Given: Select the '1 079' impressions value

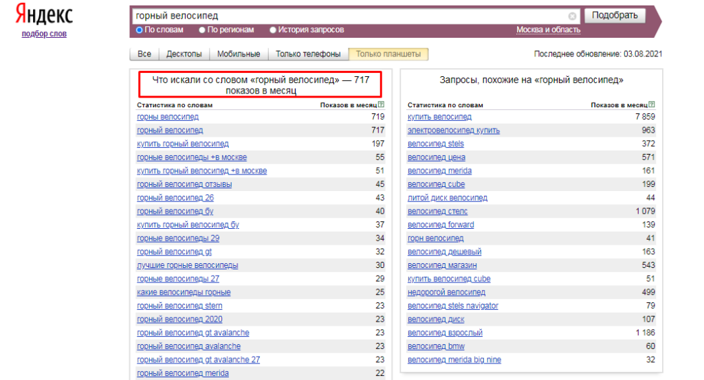Looking at the screenshot, I should 645,211.
